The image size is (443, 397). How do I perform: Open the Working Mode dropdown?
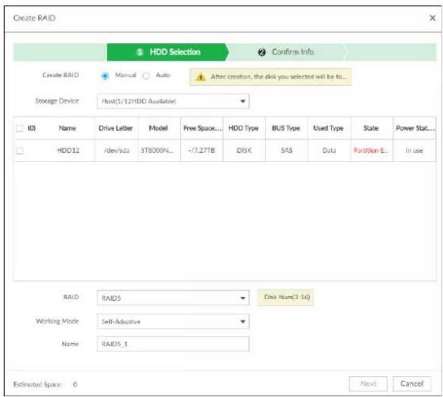click(x=173, y=321)
